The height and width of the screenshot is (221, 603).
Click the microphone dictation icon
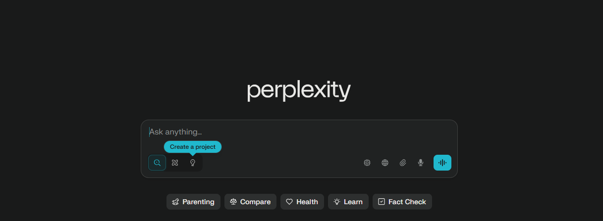[421, 163]
